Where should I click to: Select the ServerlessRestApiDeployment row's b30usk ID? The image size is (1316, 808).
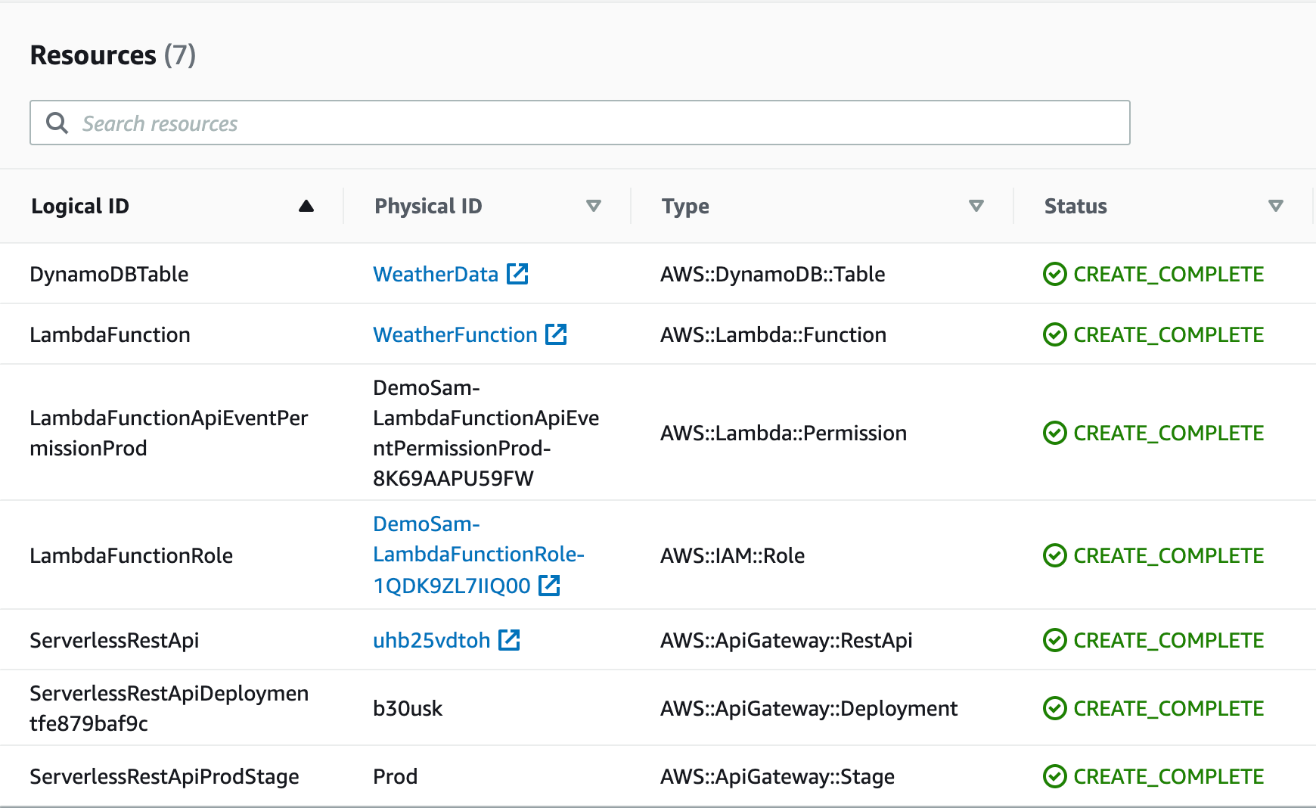tap(408, 708)
